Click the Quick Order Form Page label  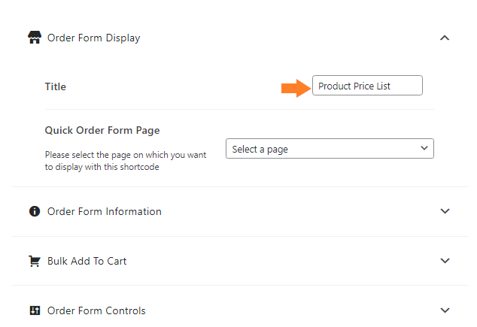(x=102, y=130)
